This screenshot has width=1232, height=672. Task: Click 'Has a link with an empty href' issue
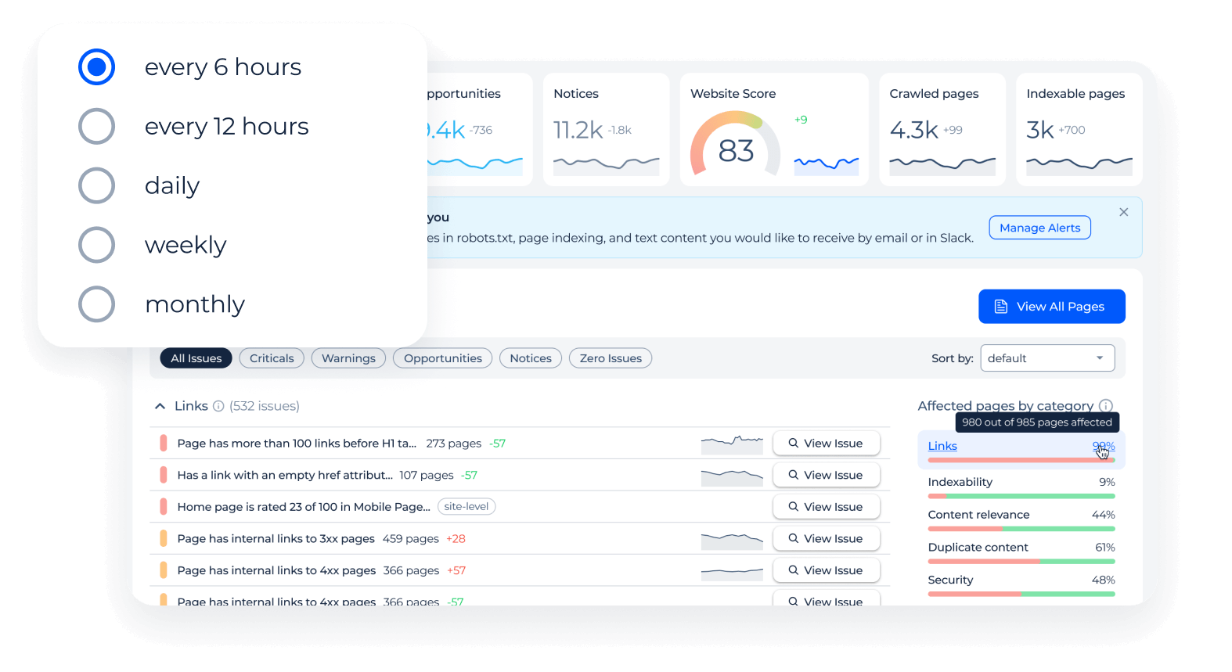285,475
